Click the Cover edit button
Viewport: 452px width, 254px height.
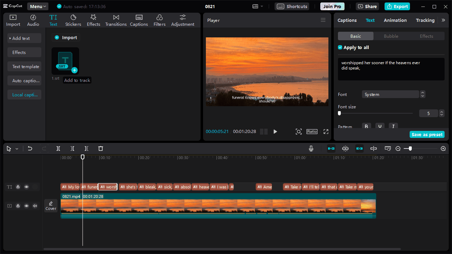pyautogui.click(x=51, y=206)
